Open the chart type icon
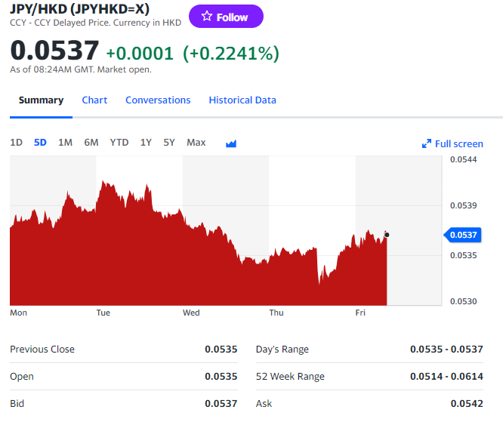 click(231, 143)
